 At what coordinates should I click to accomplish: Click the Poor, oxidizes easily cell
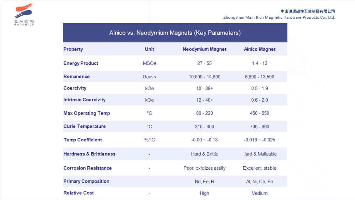pyautogui.click(x=204, y=168)
